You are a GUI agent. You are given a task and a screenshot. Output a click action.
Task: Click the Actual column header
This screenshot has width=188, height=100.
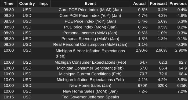(x=139, y=3)
